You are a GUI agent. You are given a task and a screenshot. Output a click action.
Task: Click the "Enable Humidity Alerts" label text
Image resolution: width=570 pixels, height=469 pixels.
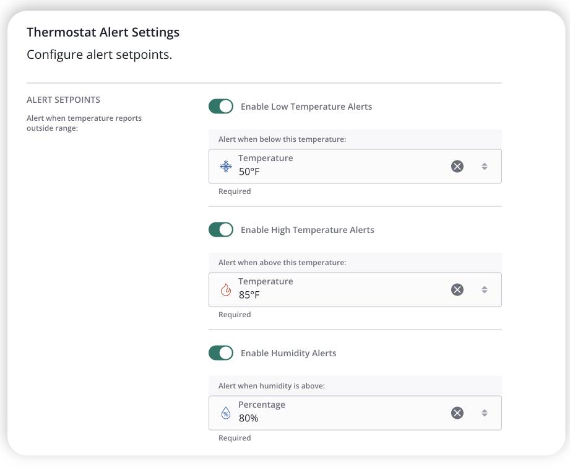288,353
